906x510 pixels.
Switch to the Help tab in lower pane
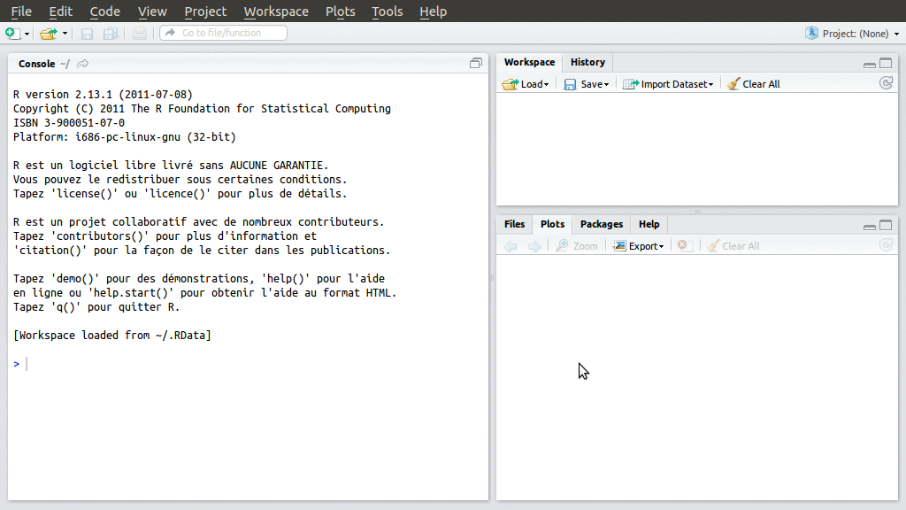coord(649,224)
